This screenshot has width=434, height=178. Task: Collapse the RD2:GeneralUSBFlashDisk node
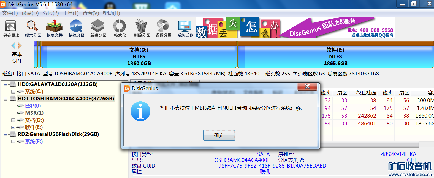6,134
